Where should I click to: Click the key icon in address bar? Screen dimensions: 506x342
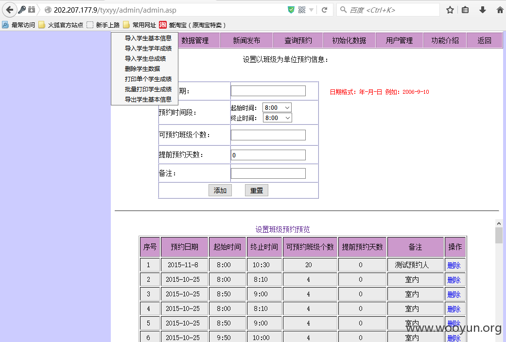pyautogui.click(x=22, y=10)
